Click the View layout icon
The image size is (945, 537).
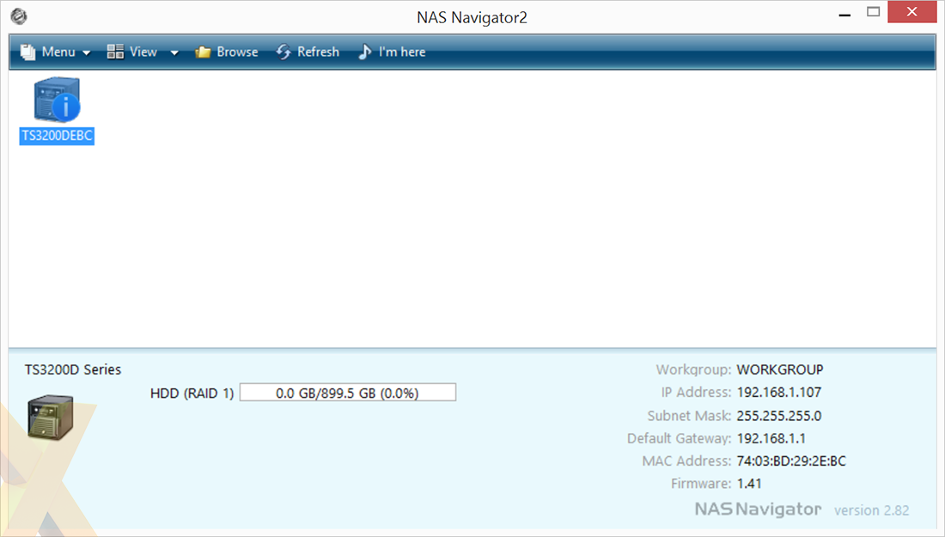coord(115,52)
